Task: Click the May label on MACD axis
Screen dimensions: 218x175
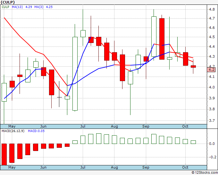Action: point(12,167)
